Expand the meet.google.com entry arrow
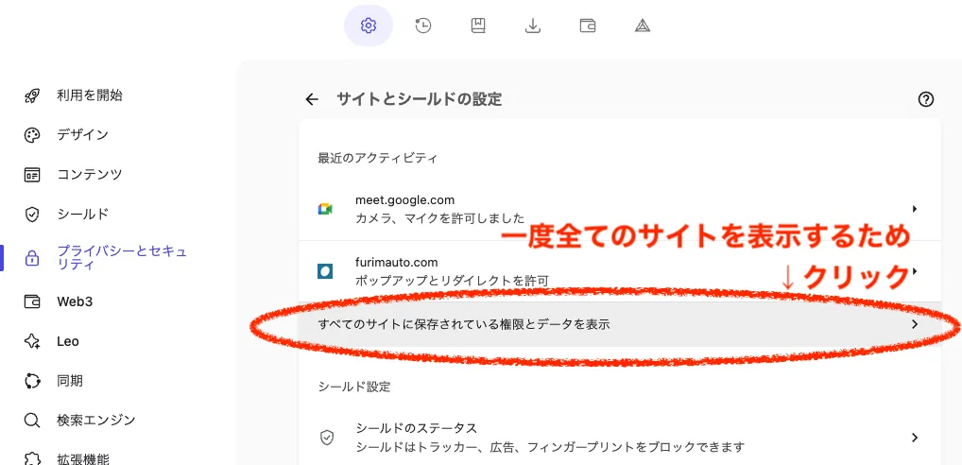Viewport: 962px width, 465px height. (915, 209)
